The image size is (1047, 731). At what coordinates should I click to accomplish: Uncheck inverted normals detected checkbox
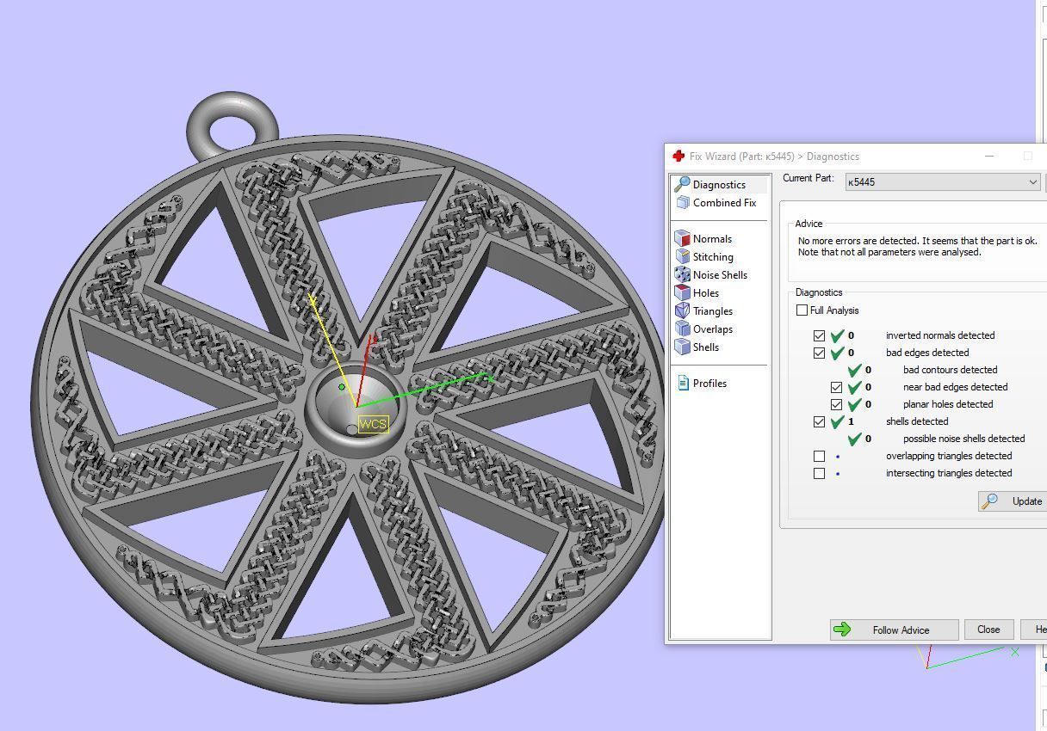[x=820, y=335]
